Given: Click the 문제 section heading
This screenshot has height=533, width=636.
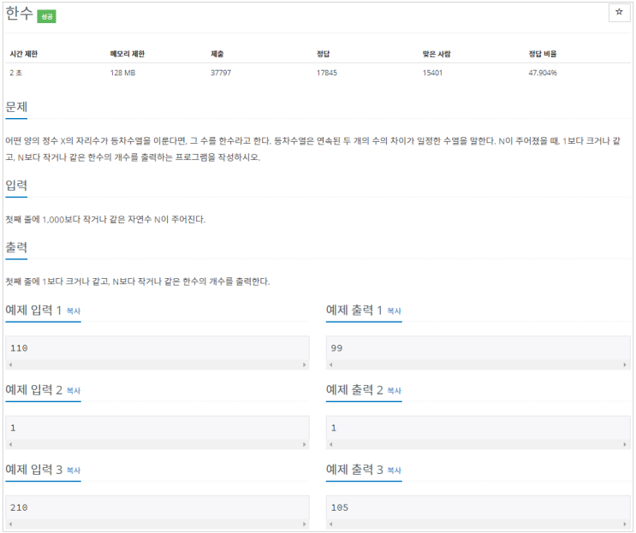Looking at the screenshot, I should point(16,107).
